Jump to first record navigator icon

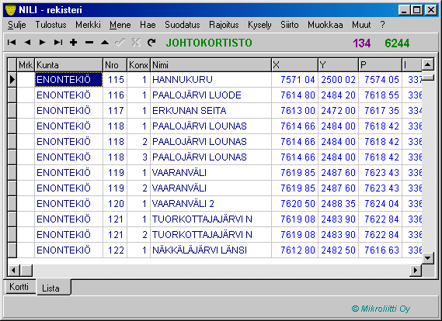click(12, 43)
